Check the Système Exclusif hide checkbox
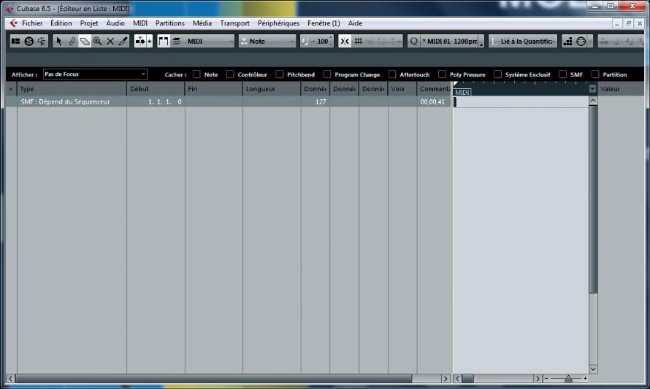Viewport: 650px width, 389px height. tap(497, 74)
